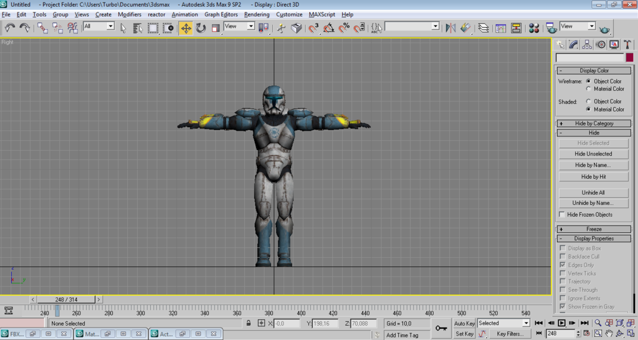This screenshot has width=638, height=340.
Task: Open Select by Name list icon
Action: pos(138,27)
